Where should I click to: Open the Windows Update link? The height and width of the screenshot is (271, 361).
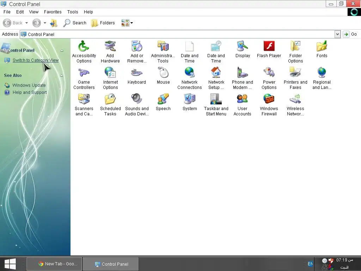[x=29, y=85]
